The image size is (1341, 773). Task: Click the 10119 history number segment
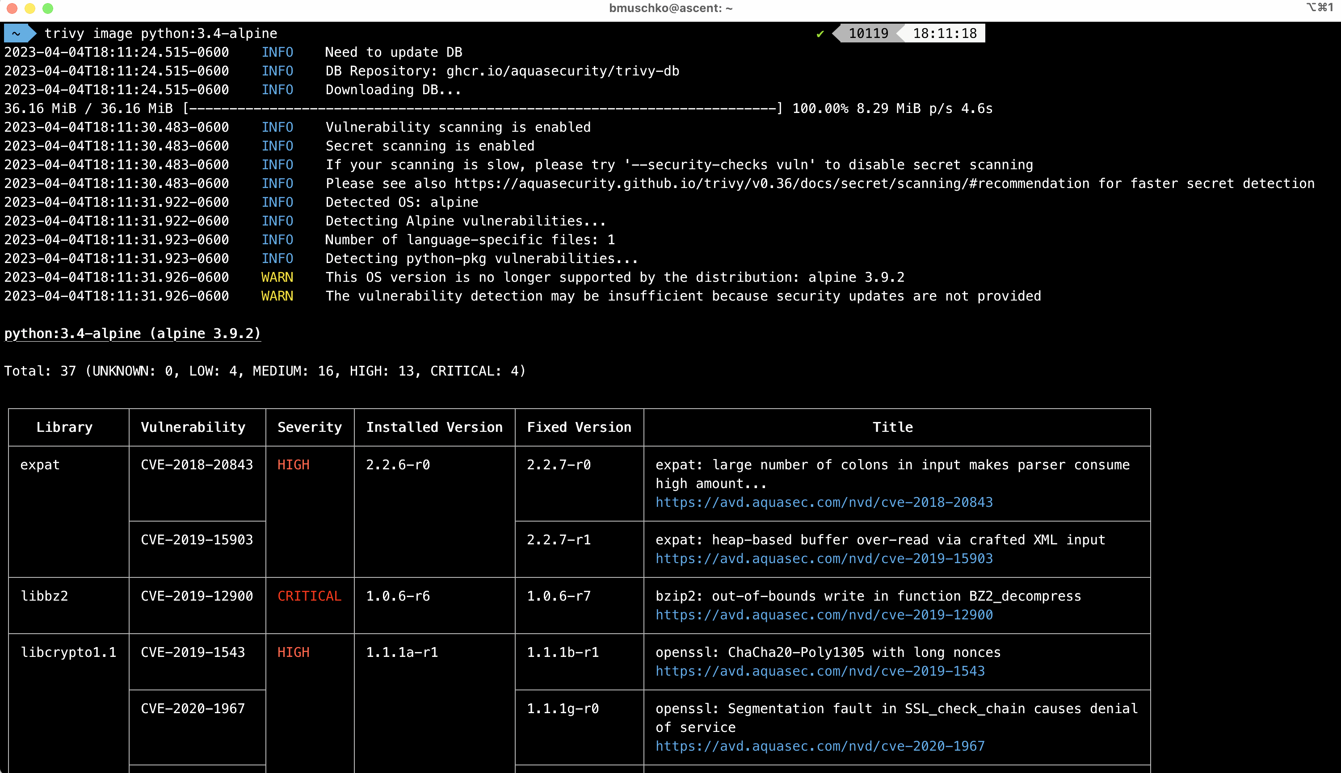click(x=868, y=33)
